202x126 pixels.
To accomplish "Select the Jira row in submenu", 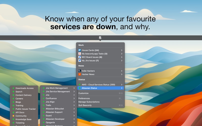I will tap(59, 95).
